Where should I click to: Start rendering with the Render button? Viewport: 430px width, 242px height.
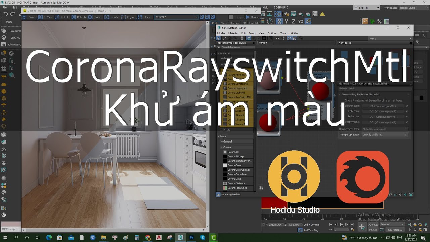point(253,17)
